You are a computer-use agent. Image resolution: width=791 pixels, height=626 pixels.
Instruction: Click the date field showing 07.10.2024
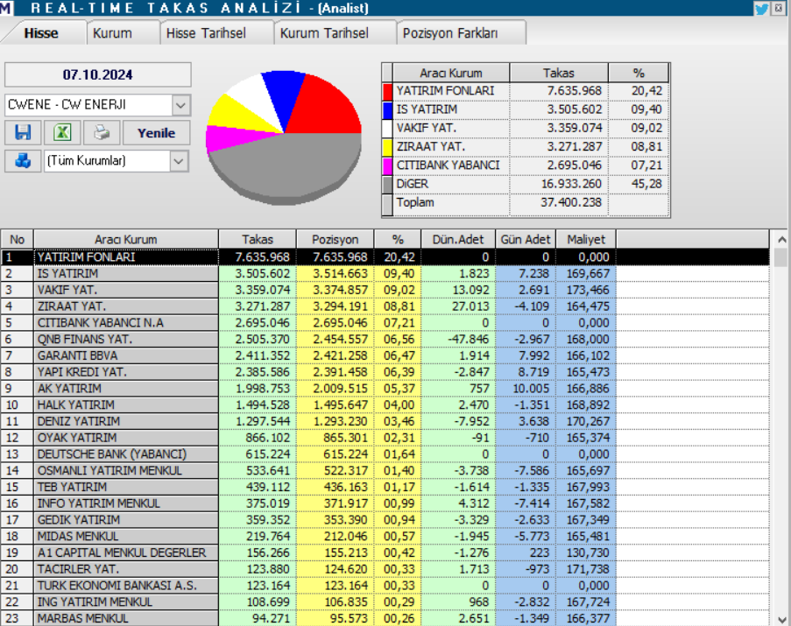pyautogui.click(x=98, y=74)
